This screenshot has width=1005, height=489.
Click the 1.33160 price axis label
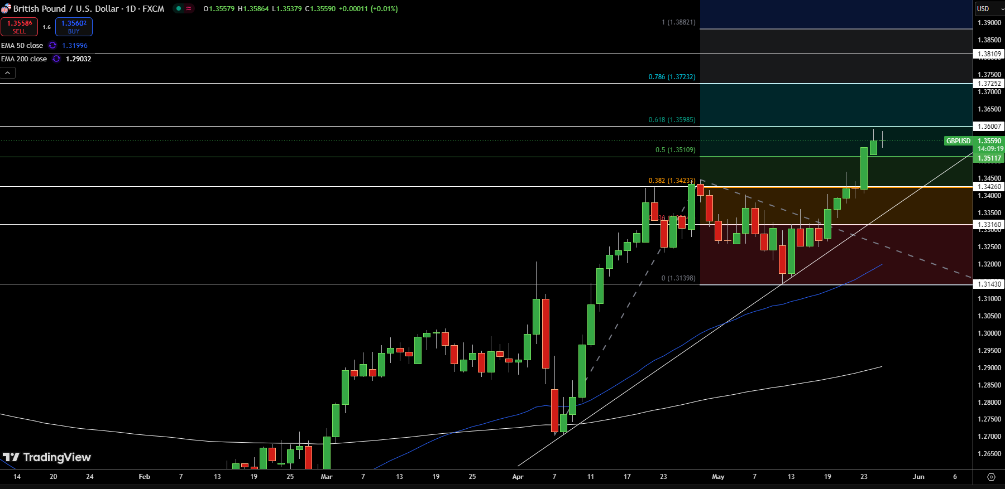[989, 225]
